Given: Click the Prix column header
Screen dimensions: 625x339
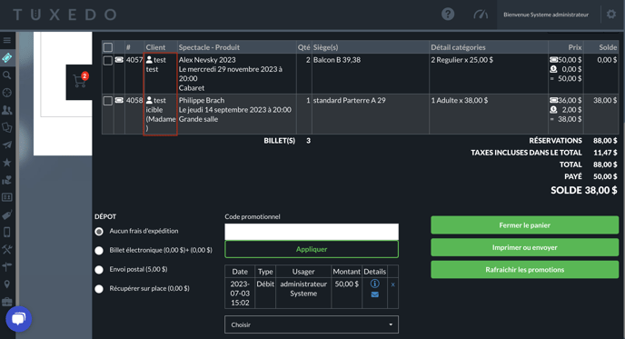Looking at the screenshot, I should pos(575,47).
